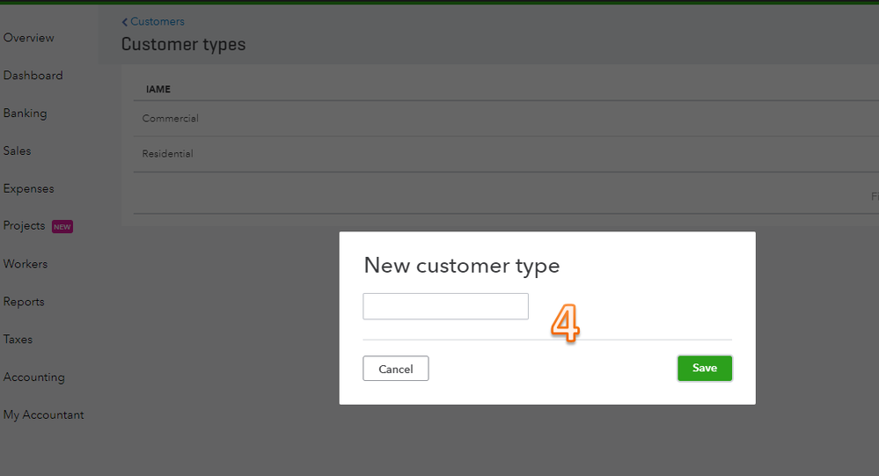Viewport: 879px width, 476px height.
Task: Open Projects in the sidebar
Action: click(25, 226)
